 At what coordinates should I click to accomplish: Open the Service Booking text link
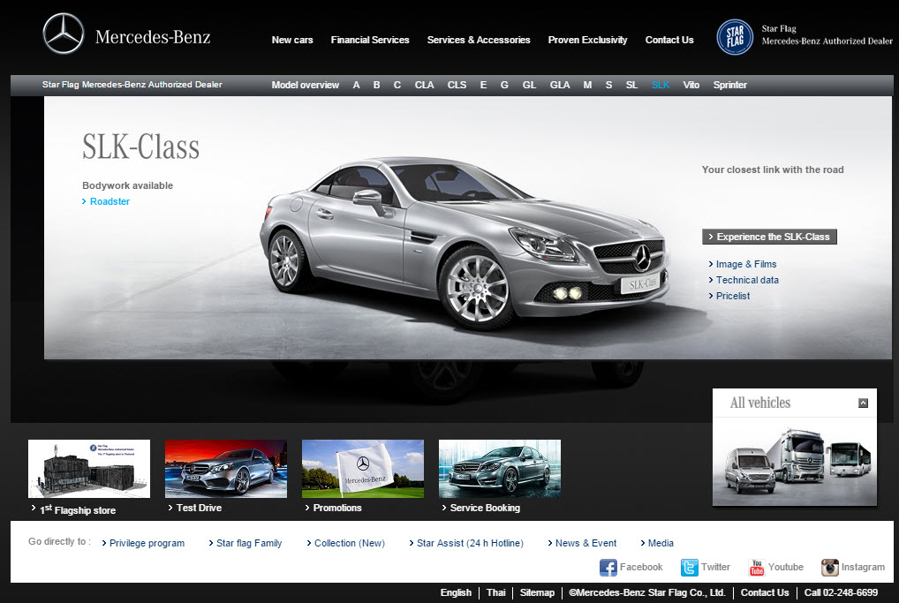tap(485, 508)
